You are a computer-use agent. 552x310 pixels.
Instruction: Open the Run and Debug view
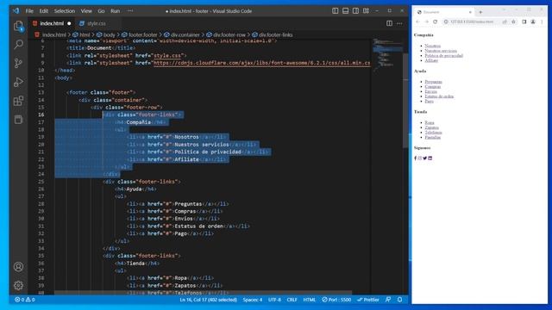[18, 83]
